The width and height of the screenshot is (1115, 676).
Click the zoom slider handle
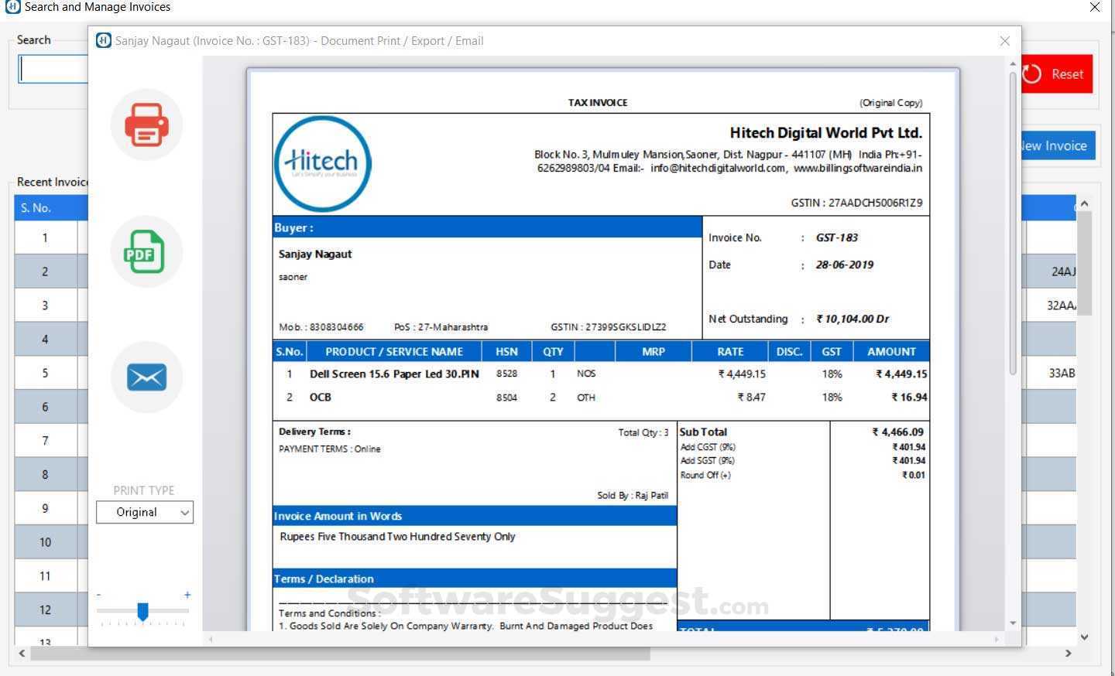pos(142,612)
